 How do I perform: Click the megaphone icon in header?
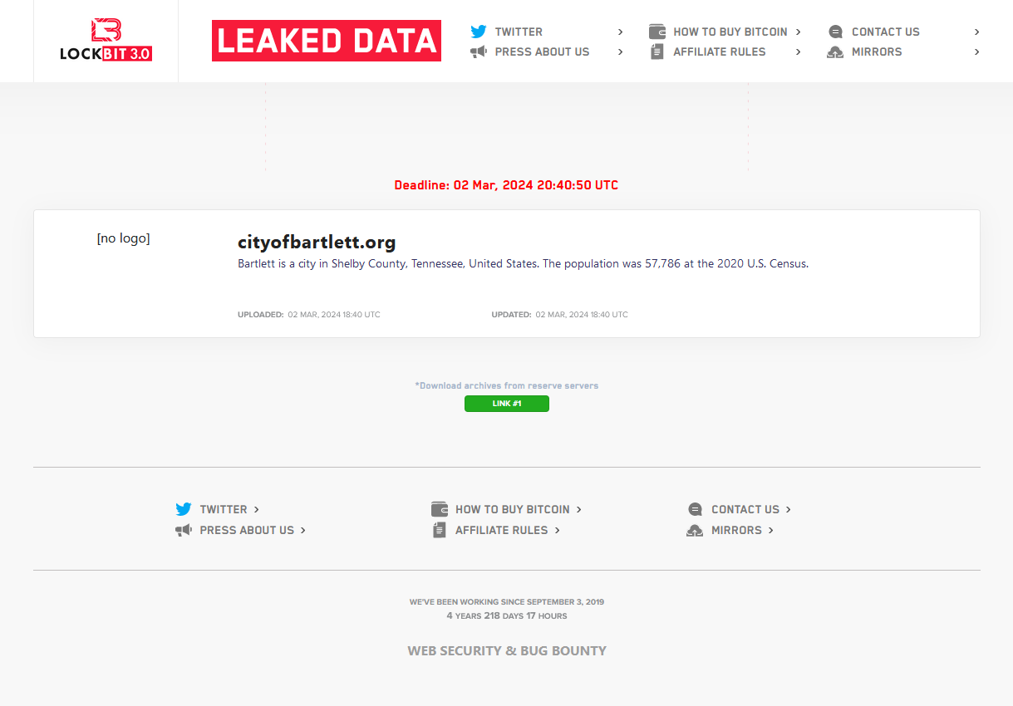pos(478,51)
